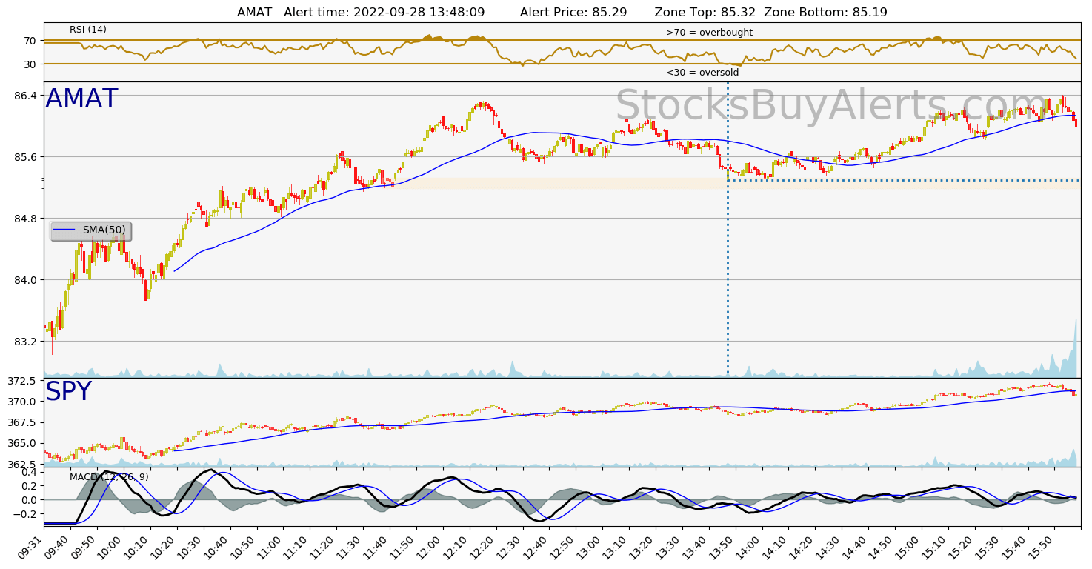
Task: Click the 365.0 SPY axis label
Action: [x=21, y=443]
